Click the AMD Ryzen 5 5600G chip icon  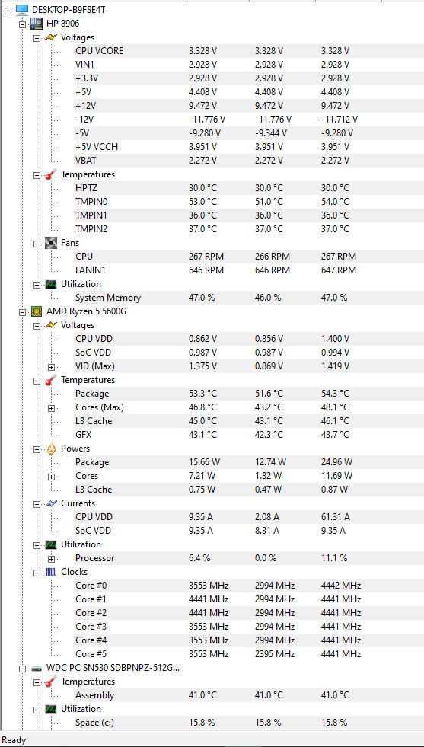pos(37,312)
